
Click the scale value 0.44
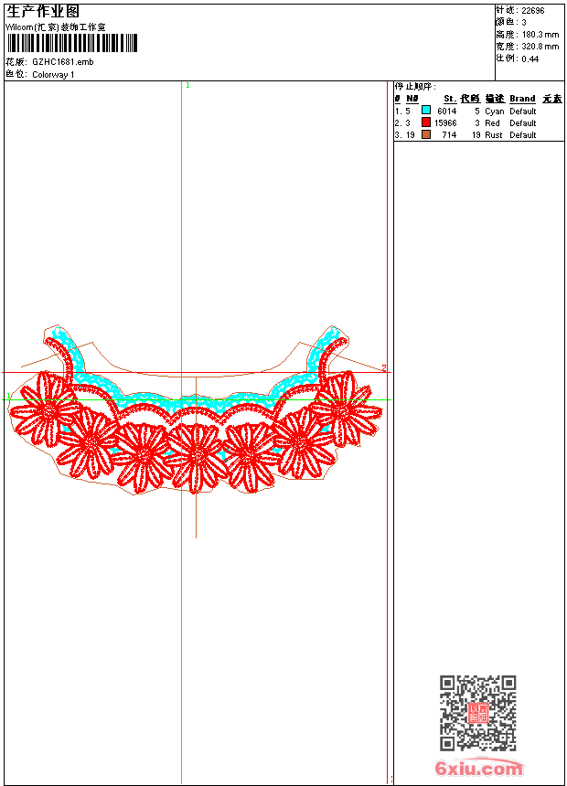click(x=530, y=59)
